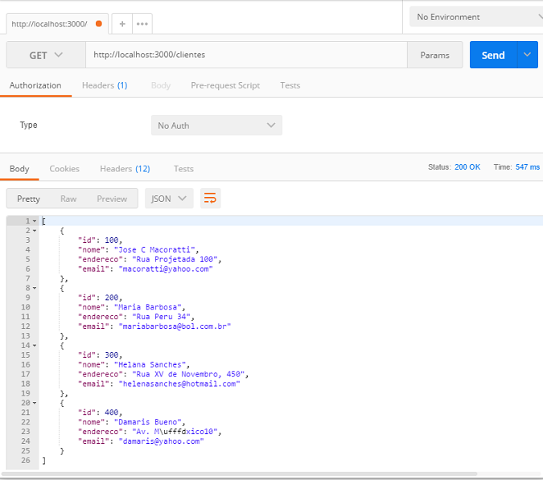Viewport: 543px width, 480px height.
Task: Click the "Maria Barbosa" name value
Action: pos(148,307)
